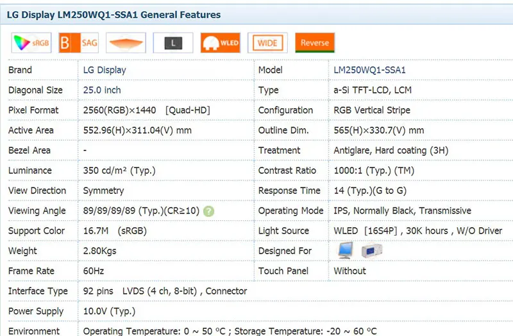Click the Treatment row label
The image size is (513, 336).
[x=280, y=150]
